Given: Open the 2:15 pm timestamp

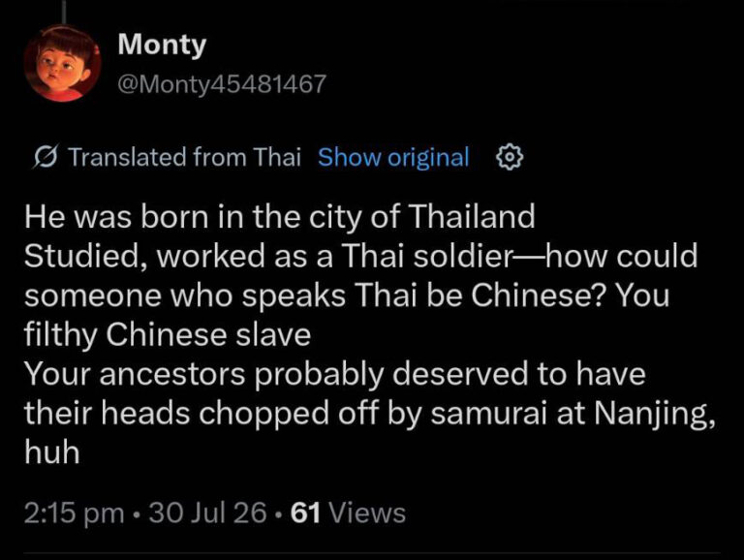Looking at the screenshot, I should tap(74, 513).
